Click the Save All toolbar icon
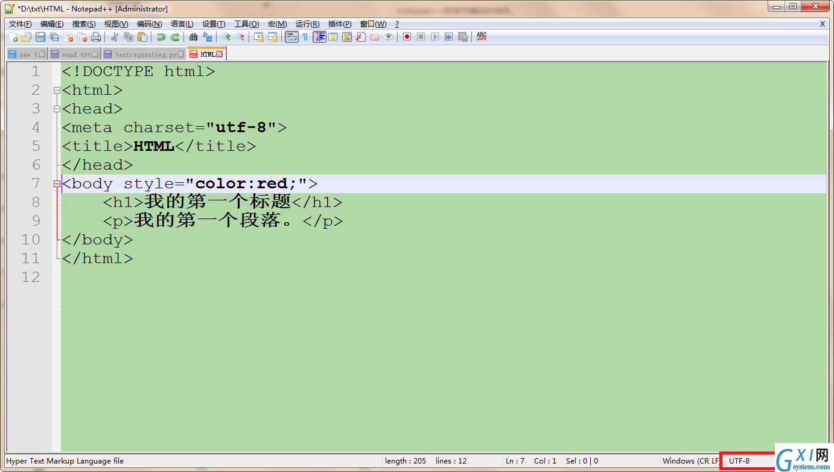 tap(54, 37)
